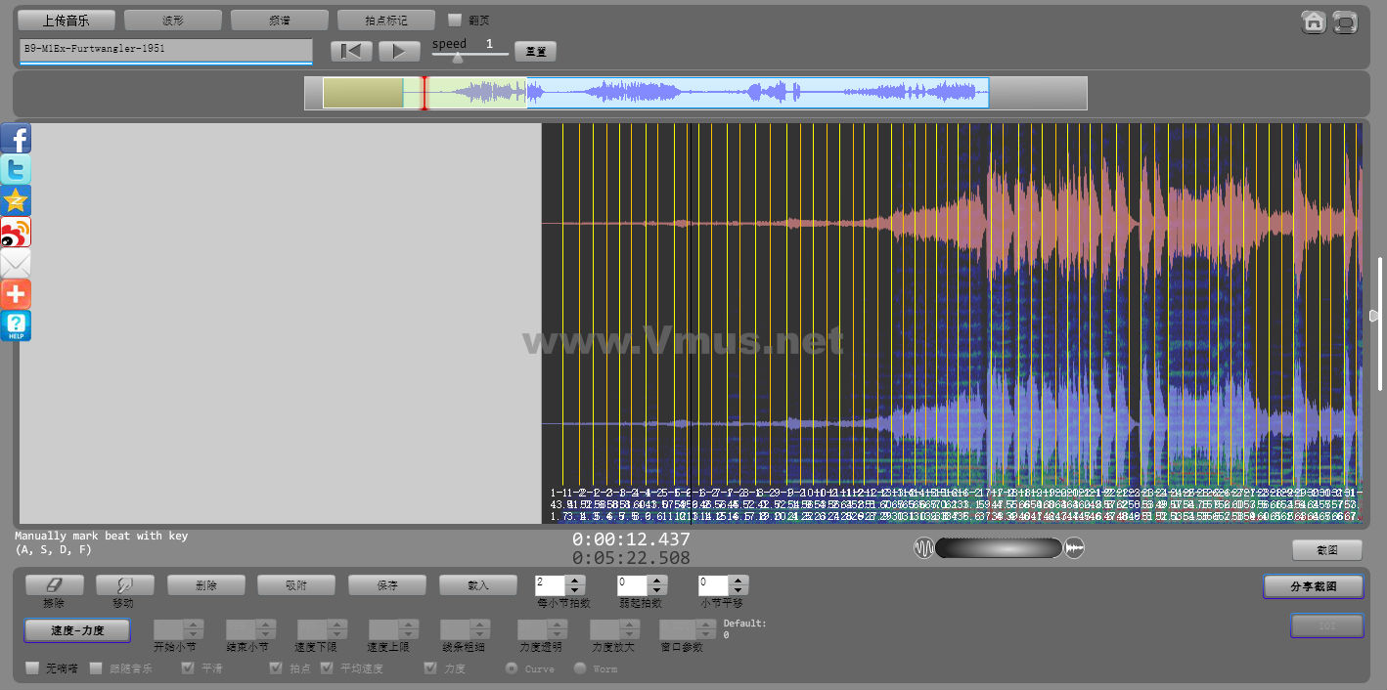Select the eraser (擦除) tool
This screenshot has width=1387, height=690.
point(54,584)
